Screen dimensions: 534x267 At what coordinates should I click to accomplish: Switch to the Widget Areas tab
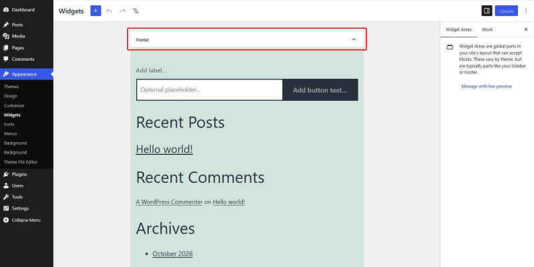[x=459, y=29]
